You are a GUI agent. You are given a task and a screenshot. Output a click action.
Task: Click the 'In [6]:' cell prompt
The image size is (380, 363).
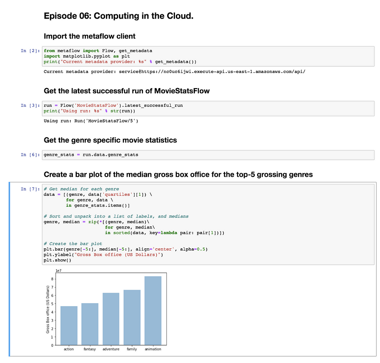click(30, 155)
